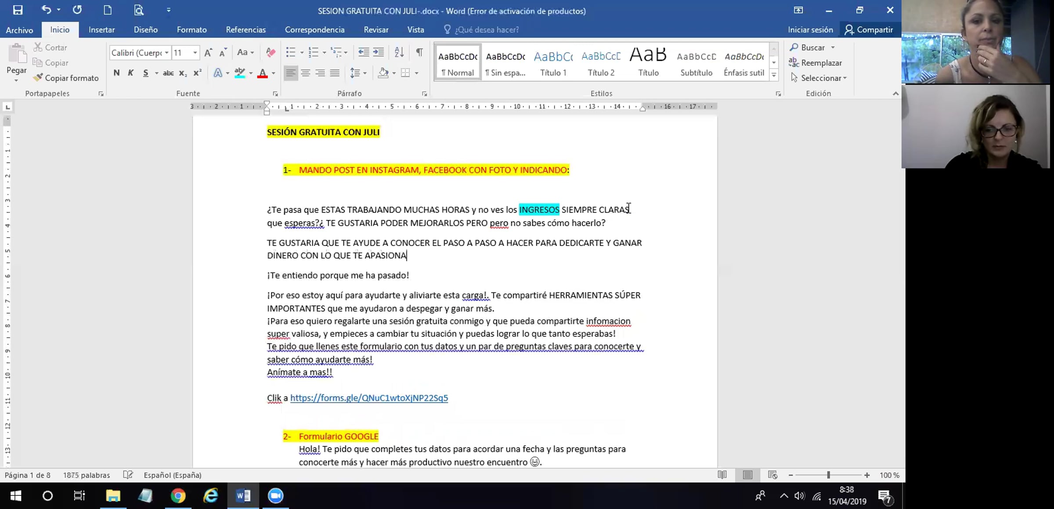Click the grow font size icon
The height and width of the screenshot is (509, 1054).
[208, 53]
